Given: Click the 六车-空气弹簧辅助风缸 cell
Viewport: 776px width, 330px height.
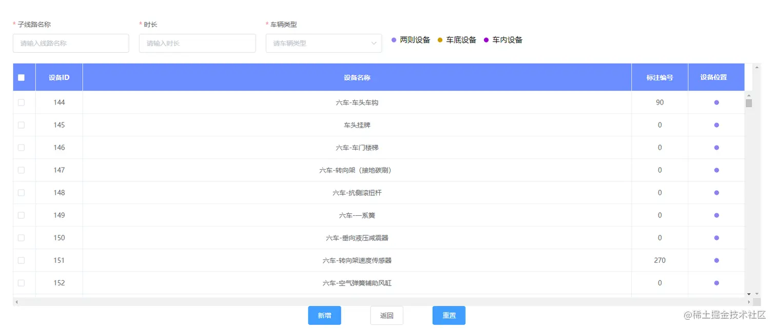Looking at the screenshot, I should click(357, 283).
